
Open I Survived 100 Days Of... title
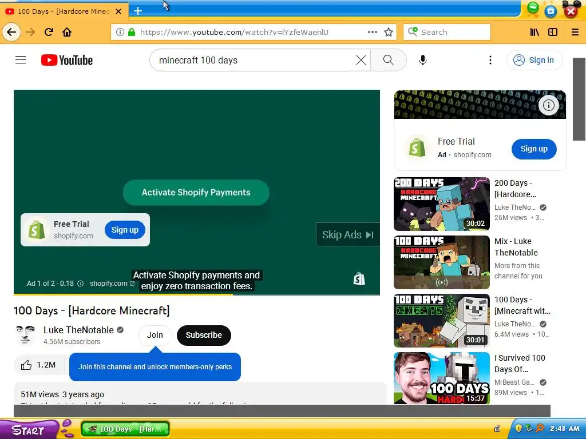tap(520, 363)
